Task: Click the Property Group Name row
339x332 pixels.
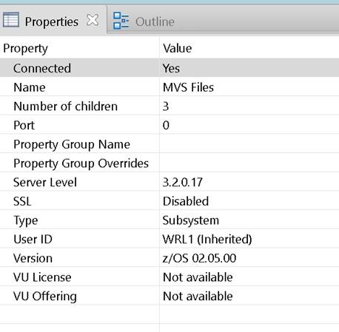Action: [169, 144]
